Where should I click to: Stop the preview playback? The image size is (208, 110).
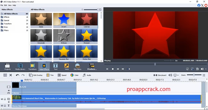[x=113, y=69]
